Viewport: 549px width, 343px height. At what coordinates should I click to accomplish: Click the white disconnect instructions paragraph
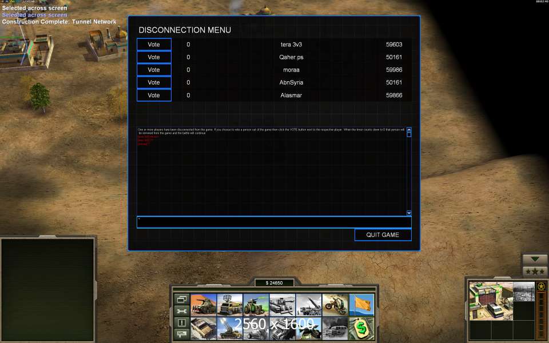[x=271, y=131]
